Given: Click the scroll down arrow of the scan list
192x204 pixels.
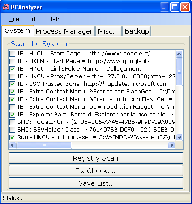Looking at the screenshot, I should click(x=179, y=137).
